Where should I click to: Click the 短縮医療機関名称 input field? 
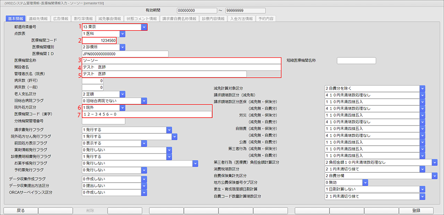pos(357,60)
